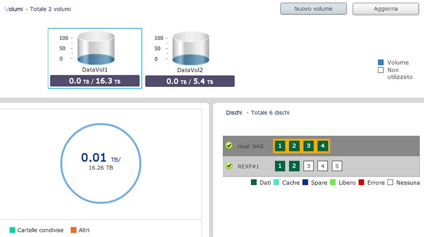424x237 pixels.
Task: Click the circular 0.01 TB usage chart
Action: coord(101,160)
